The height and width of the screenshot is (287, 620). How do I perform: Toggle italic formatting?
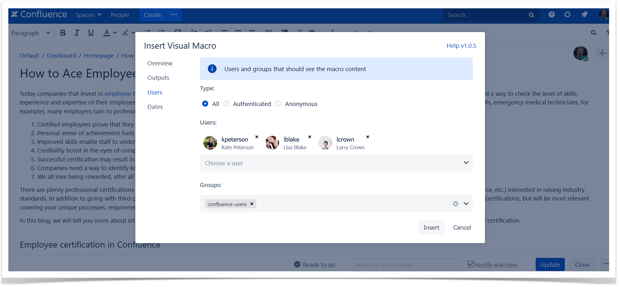click(x=77, y=33)
